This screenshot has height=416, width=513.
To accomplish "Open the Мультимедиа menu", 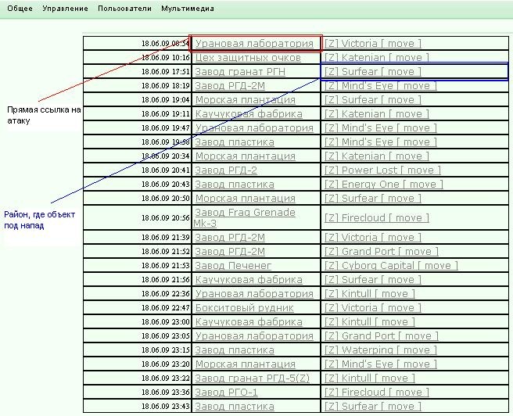I will pyautogui.click(x=188, y=9).
